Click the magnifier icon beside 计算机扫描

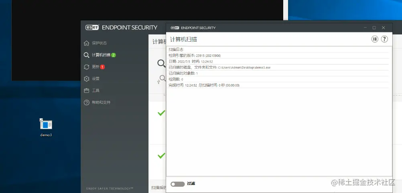[86, 55]
